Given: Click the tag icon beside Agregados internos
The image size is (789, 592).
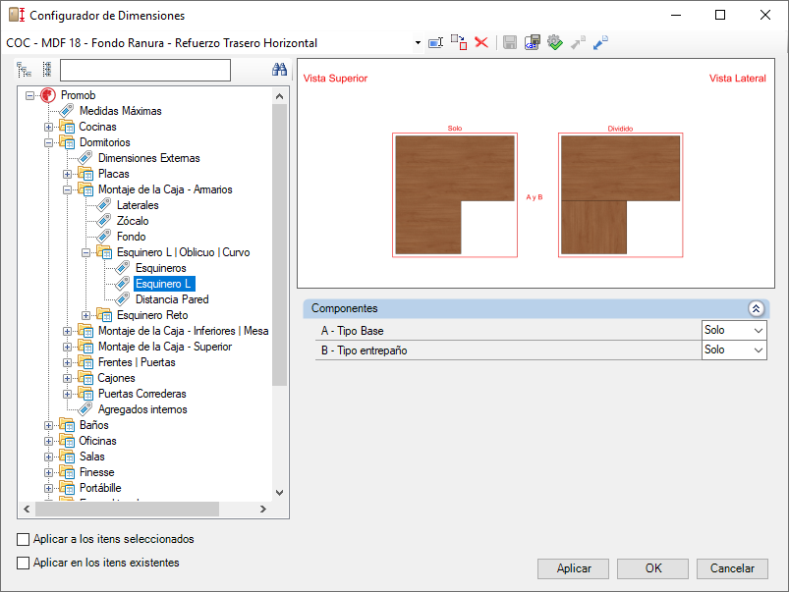Looking at the screenshot, I should 85,409.
